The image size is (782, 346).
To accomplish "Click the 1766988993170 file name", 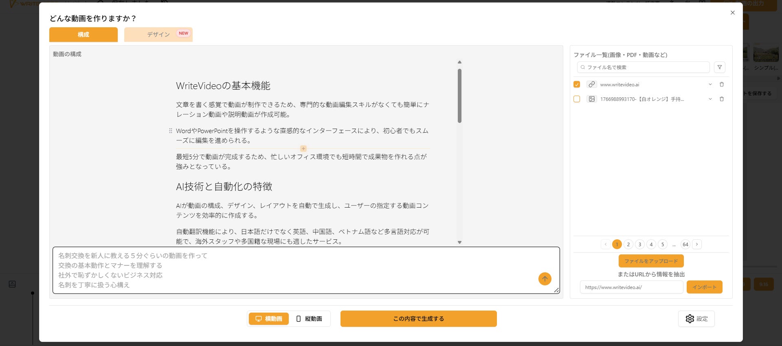I will pos(642,99).
